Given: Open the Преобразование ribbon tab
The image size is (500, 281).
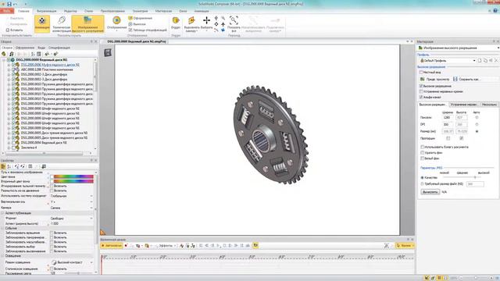Looking at the screenshot, I should [112, 11].
